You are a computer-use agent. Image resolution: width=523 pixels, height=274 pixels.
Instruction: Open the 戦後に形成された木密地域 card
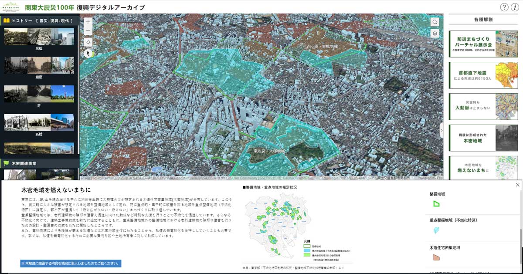483,138
